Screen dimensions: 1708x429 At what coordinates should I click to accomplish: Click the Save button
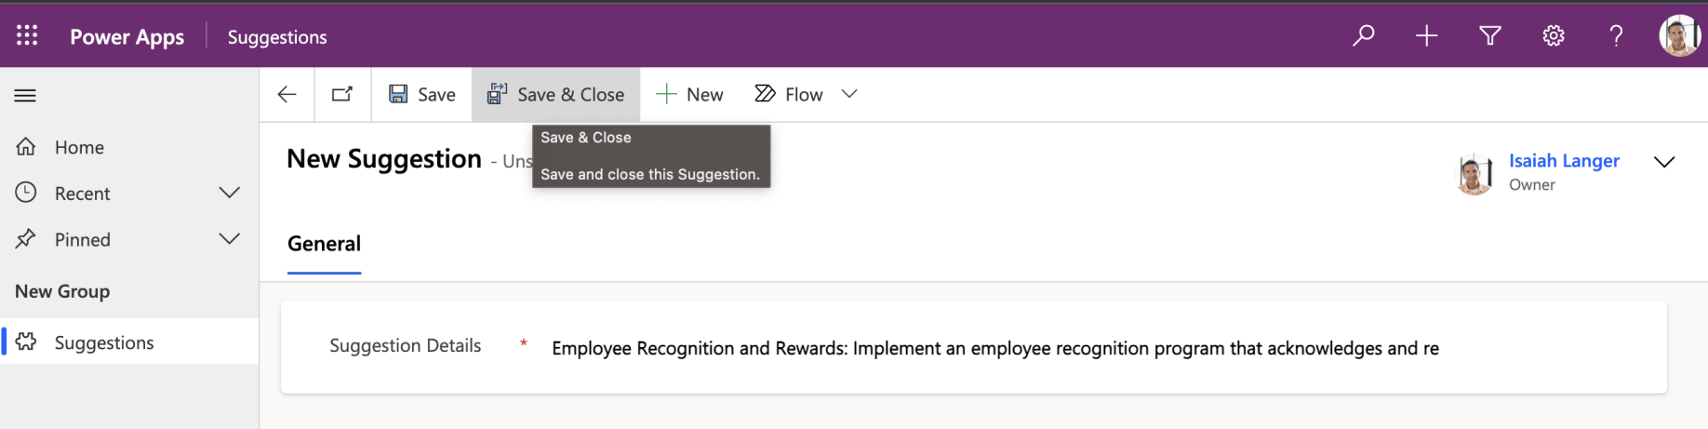422,94
